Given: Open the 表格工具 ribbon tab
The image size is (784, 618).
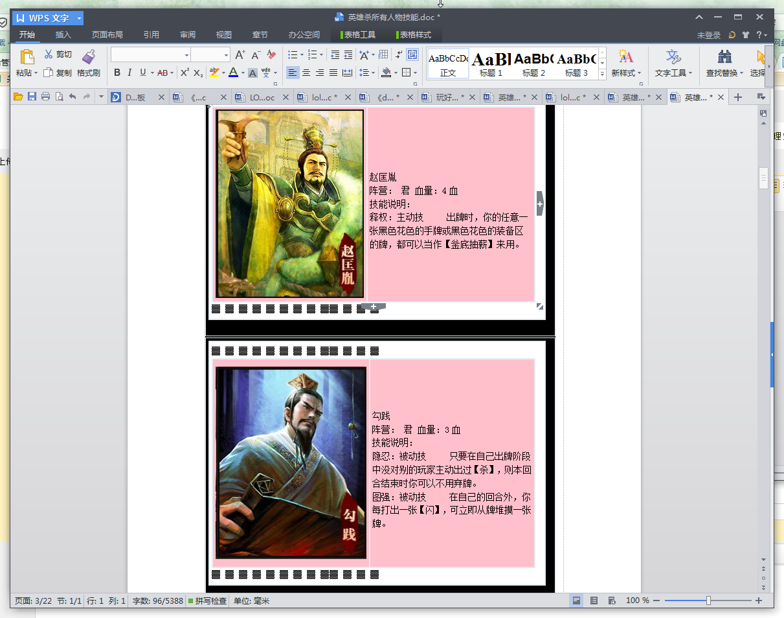Looking at the screenshot, I should [x=358, y=35].
